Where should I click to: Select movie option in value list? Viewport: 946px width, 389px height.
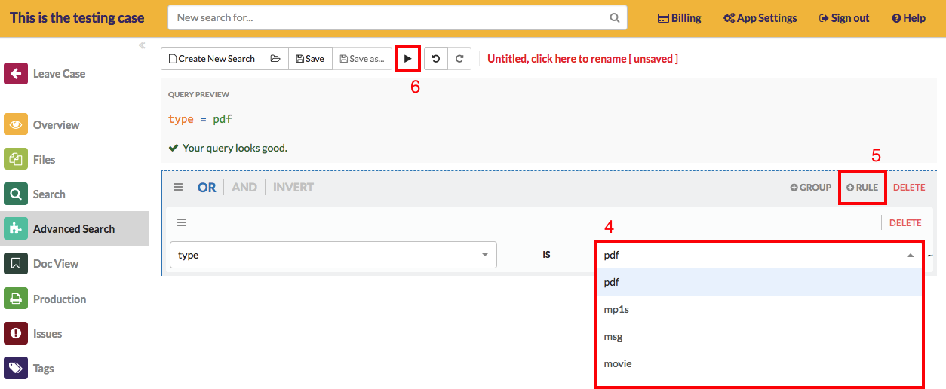tap(618, 363)
